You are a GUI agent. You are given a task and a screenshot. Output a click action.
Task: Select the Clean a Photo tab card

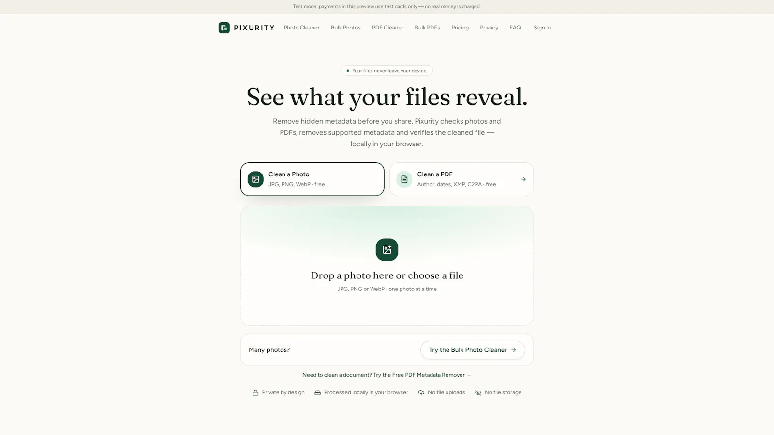coord(313,179)
